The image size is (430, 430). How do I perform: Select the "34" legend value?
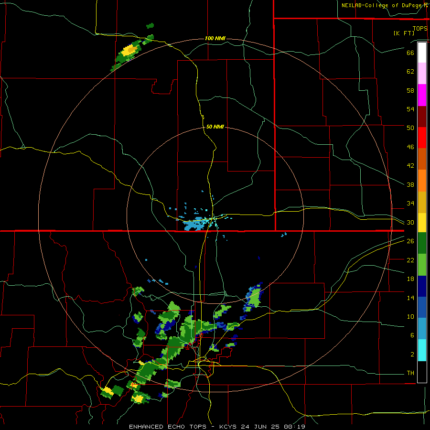[410, 204]
